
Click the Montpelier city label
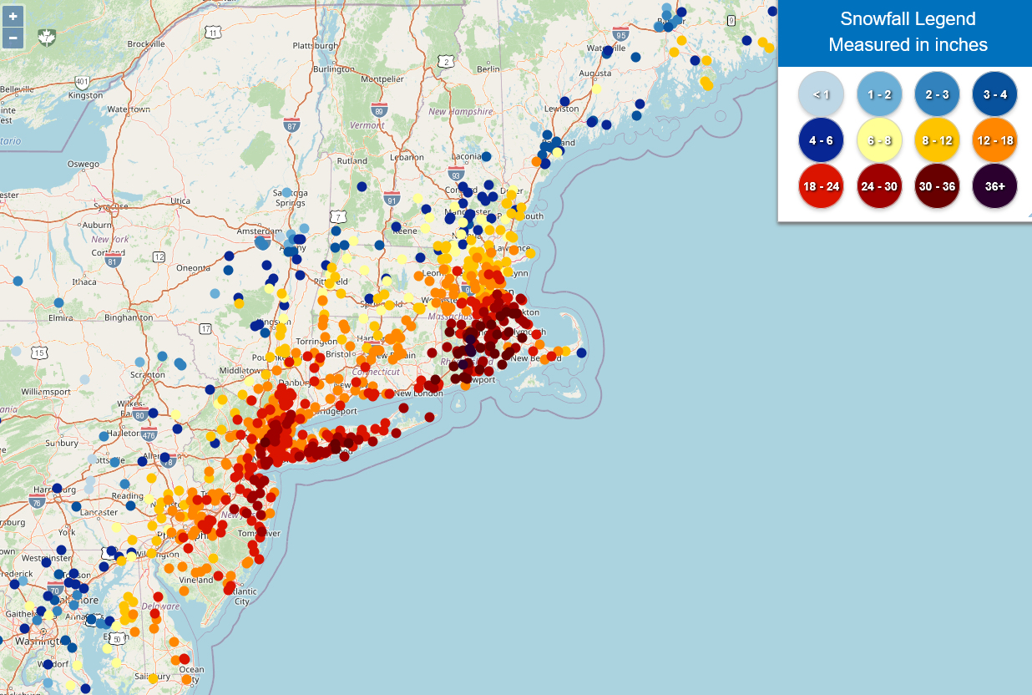[382, 79]
